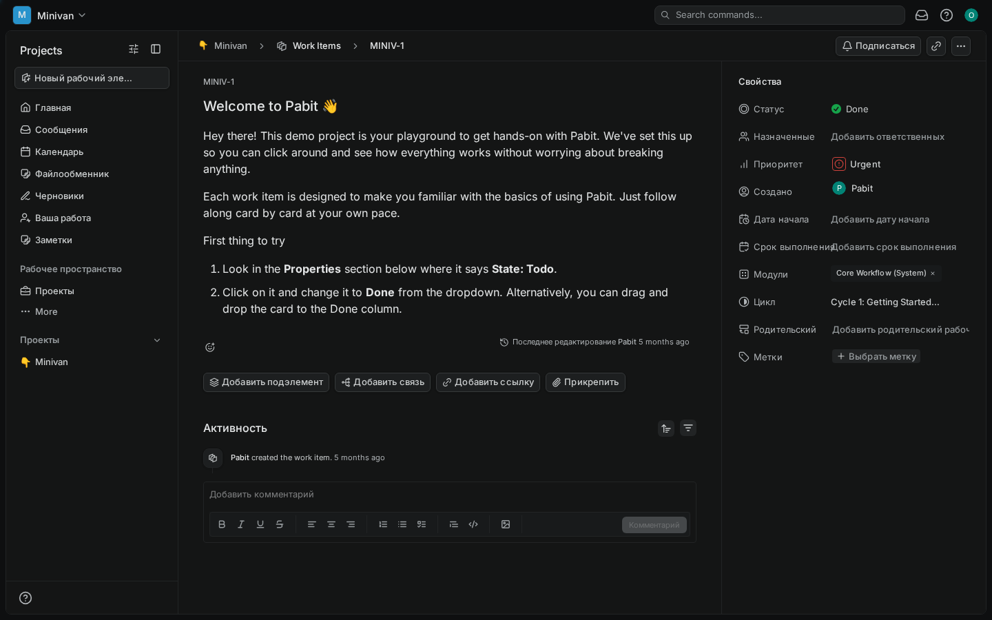Open the inbox tray icon in top bar
This screenshot has width=992, height=620.
pyautogui.click(x=922, y=15)
